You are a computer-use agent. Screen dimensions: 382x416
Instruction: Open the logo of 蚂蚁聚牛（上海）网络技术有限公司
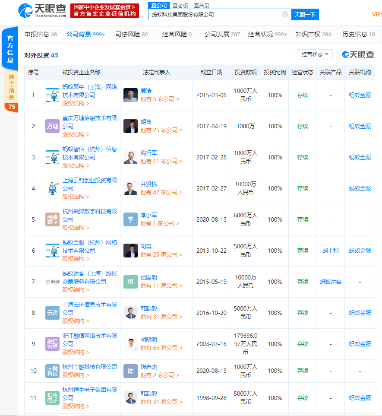53,95
